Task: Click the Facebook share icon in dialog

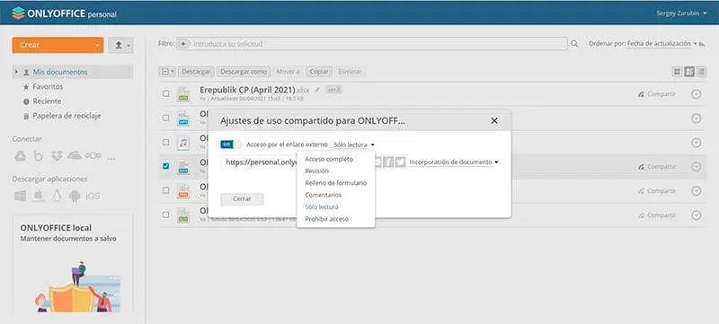Action: pos(388,162)
